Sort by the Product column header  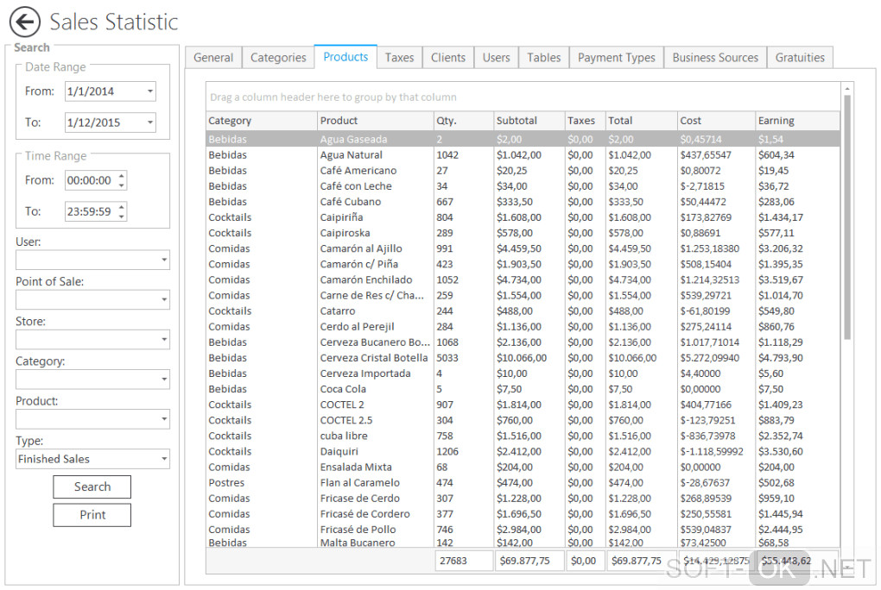pos(376,121)
